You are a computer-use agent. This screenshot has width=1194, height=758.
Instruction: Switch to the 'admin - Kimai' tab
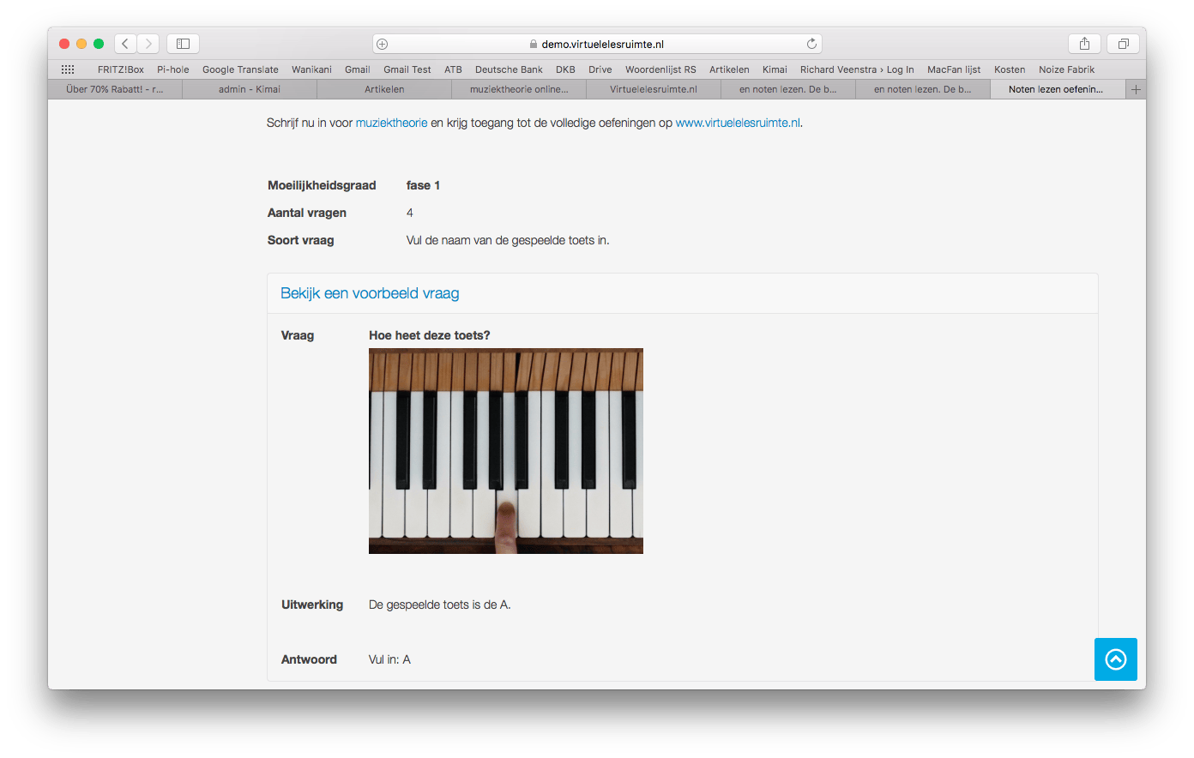(x=250, y=89)
